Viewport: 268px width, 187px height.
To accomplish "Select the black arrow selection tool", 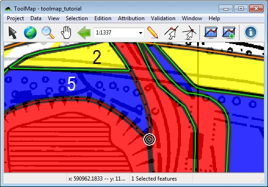I will (12, 32).
